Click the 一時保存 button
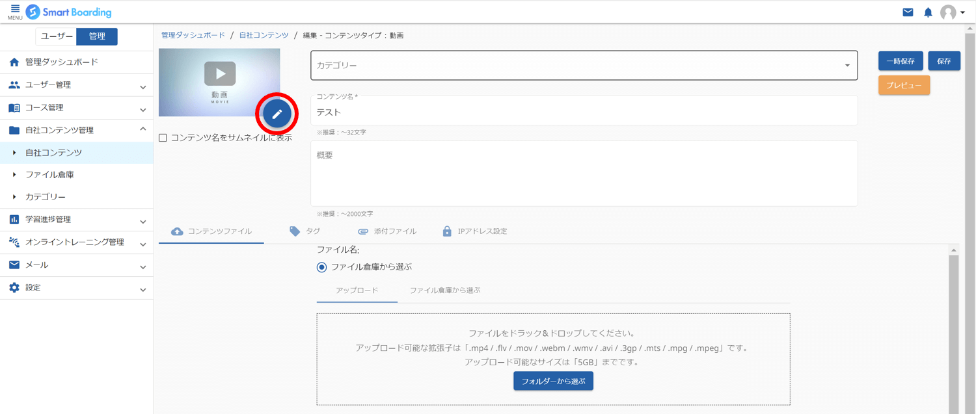976x414 pixels. 901,61
